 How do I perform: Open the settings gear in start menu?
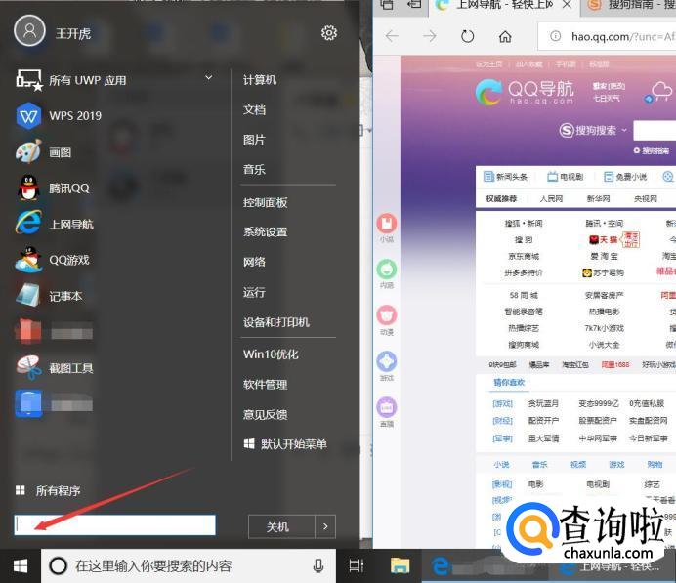(329, 33)
